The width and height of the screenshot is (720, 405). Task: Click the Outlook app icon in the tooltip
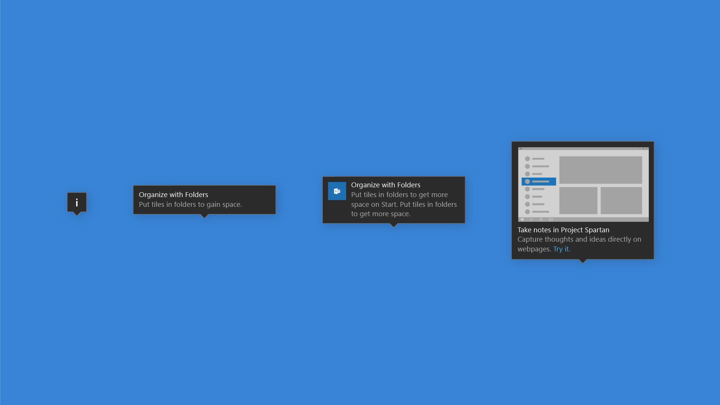click(337, 191)
